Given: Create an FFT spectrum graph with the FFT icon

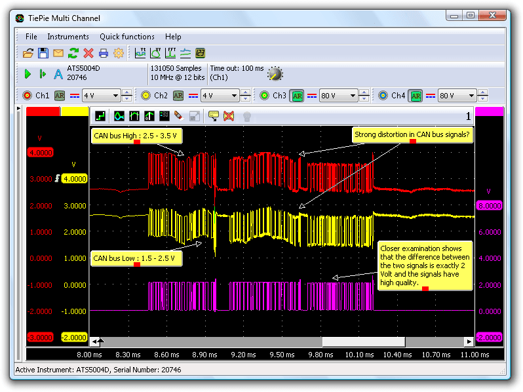Looking at the screenshot, I should [x=170, y=53].
